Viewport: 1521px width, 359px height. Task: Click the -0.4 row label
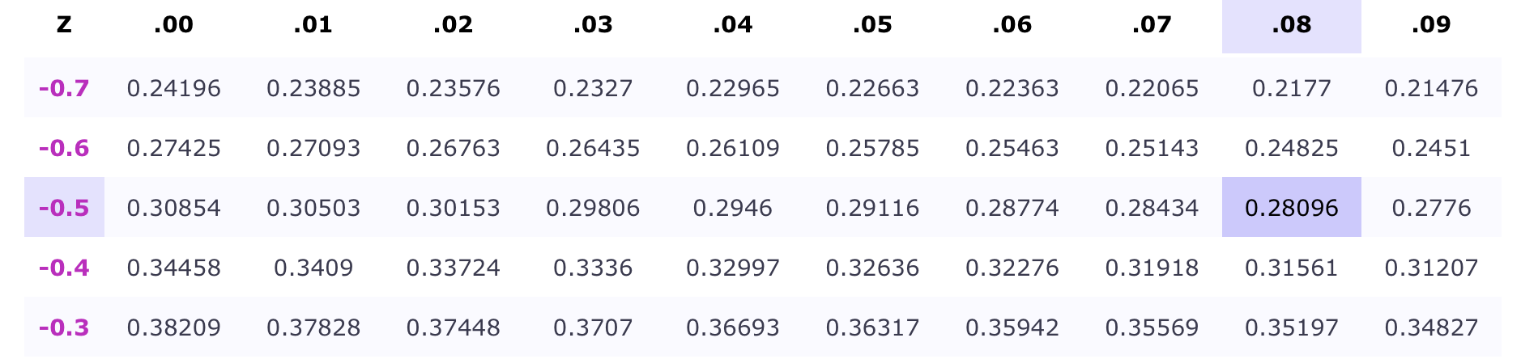[x=64, y=268]
